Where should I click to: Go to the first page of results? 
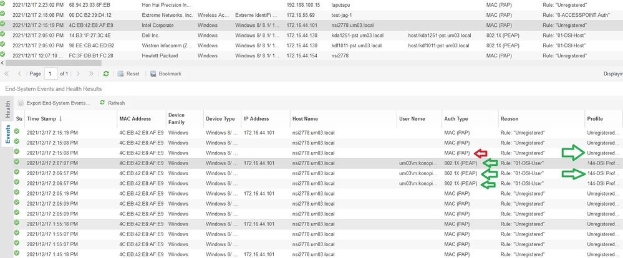pos(7,74)
